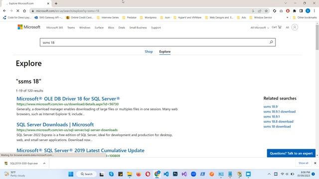Open SQL Server 2019 Latest Cumulative Update result

coord(80,150)
